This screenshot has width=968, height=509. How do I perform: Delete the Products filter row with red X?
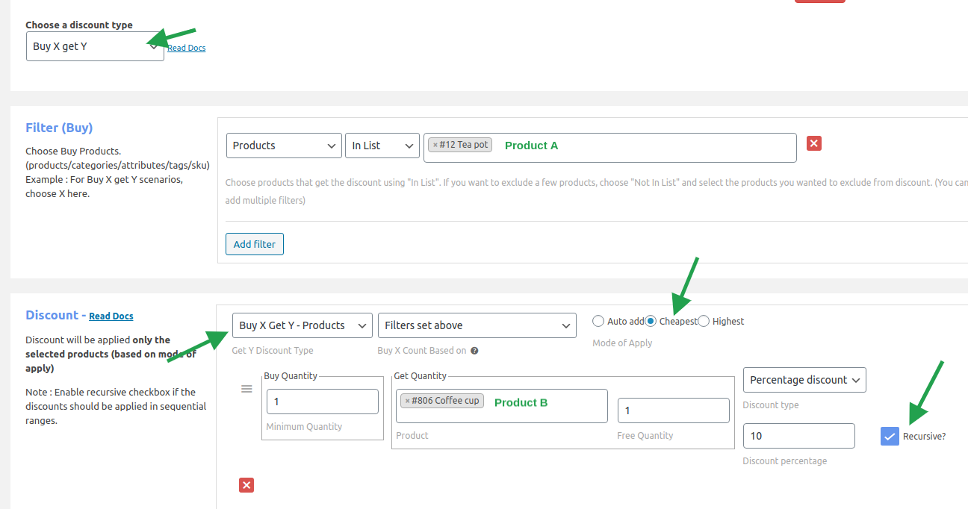[814, 143]
